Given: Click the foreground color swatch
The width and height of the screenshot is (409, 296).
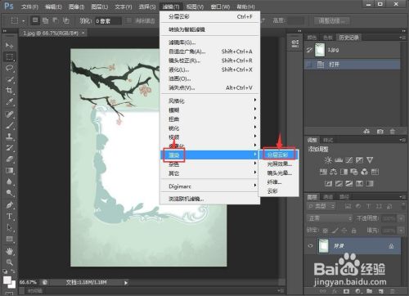Looking at the screenshot, I should (7, 280).
